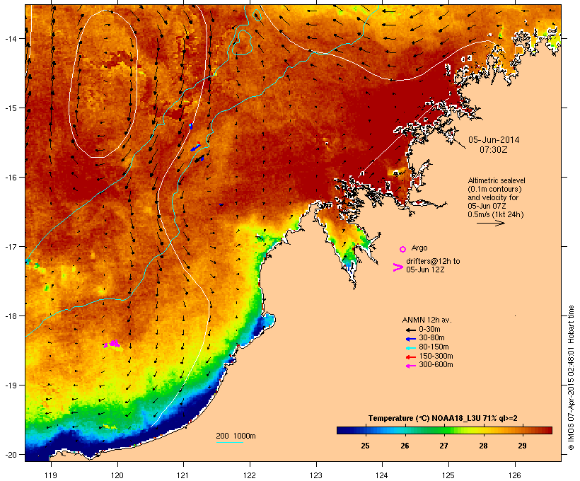Screen dimensions: 580x481
Task: Click the 200 1000m depth contour label
Action: click(236, 436)
